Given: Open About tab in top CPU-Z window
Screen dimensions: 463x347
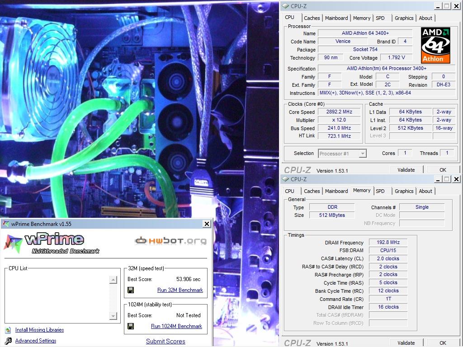Looking at the screenshot, I should pos(425,18).
